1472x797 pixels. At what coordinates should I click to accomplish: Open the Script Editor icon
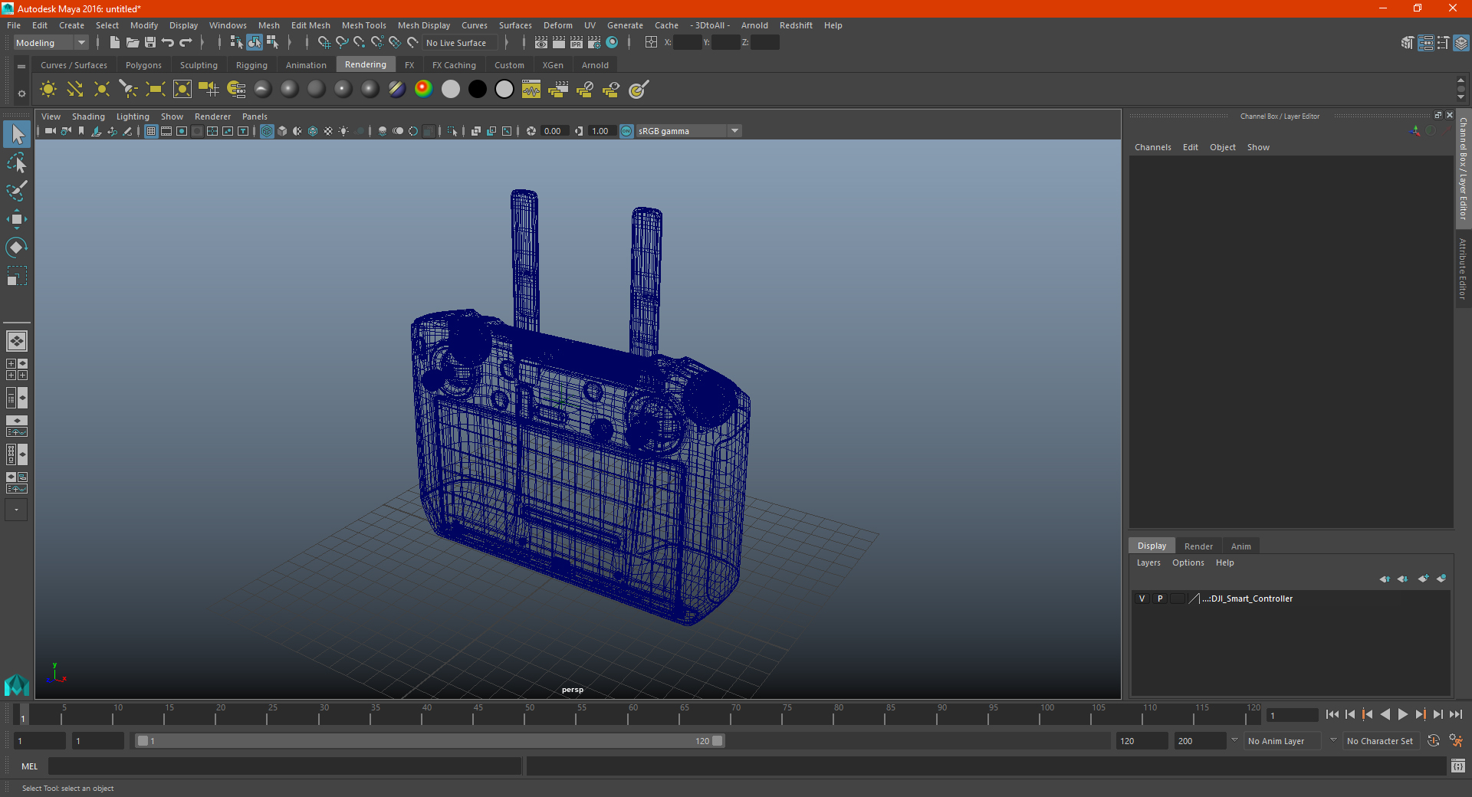tap(1458, 766)
